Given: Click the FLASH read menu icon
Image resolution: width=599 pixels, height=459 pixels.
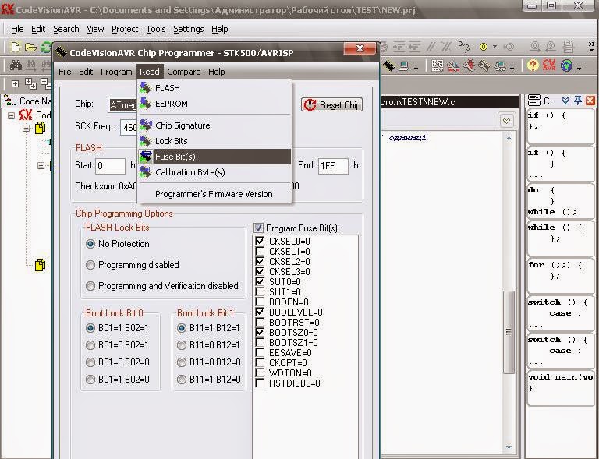Looking at the screenshot, I should click(145, 88).
